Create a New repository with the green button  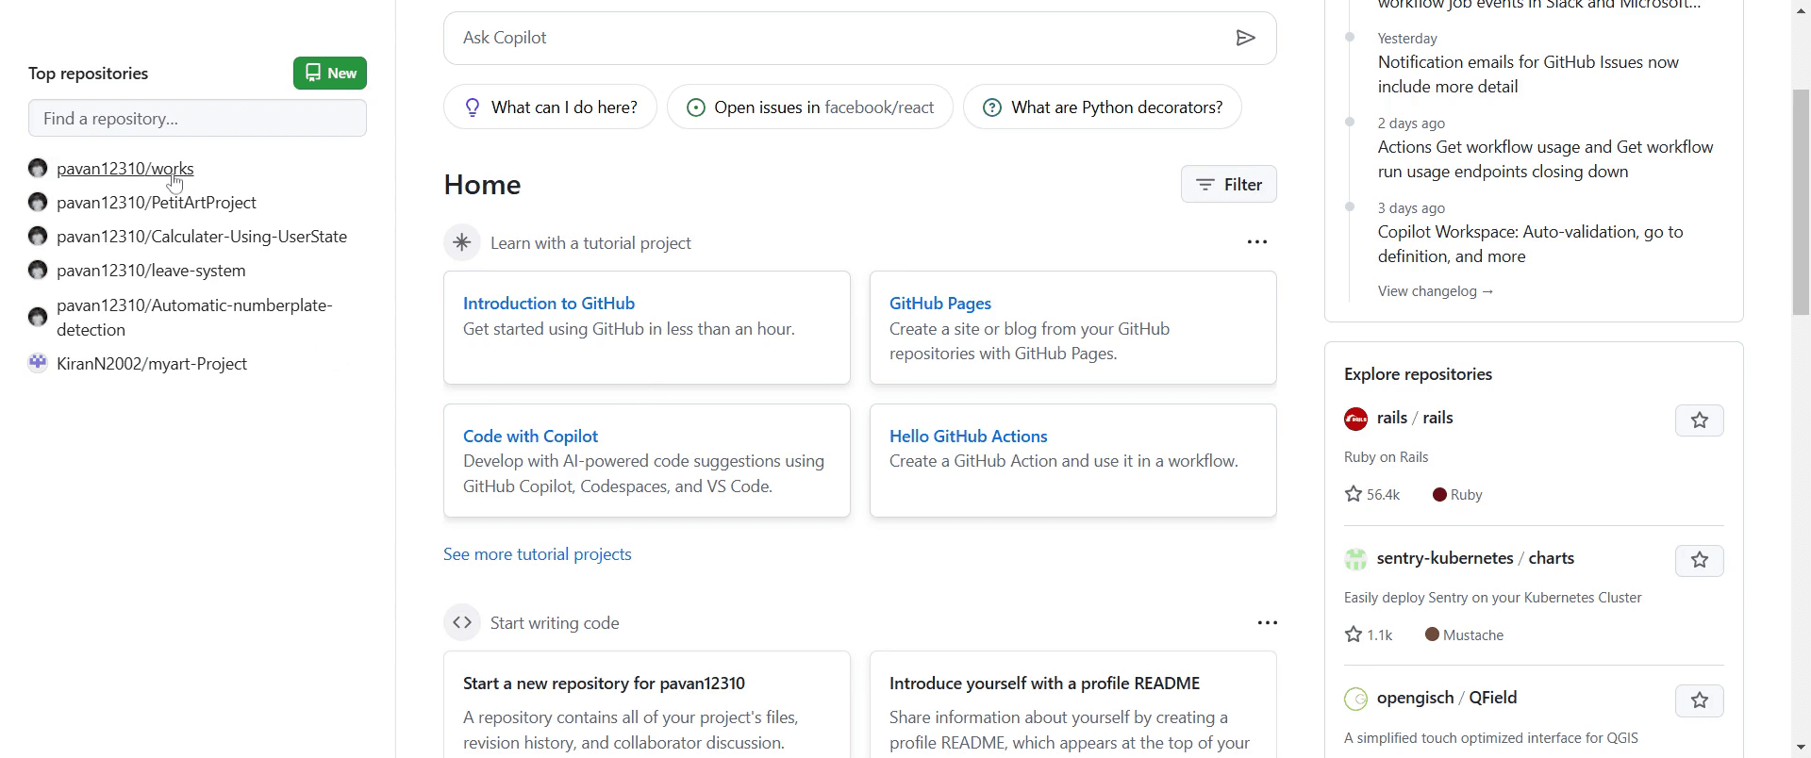(330, 74)
